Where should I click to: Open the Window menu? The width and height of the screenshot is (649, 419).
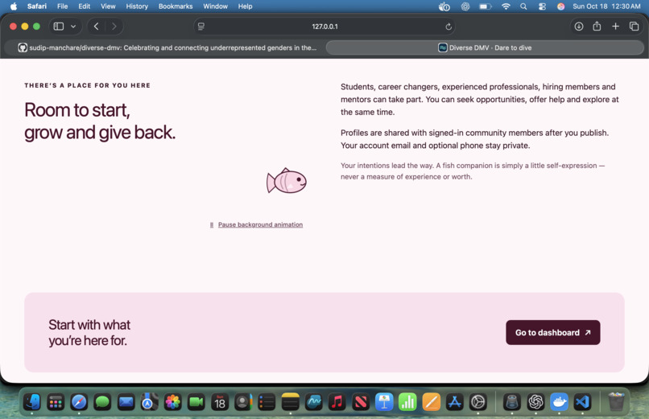pyautogui.click(x=215, y=6)
